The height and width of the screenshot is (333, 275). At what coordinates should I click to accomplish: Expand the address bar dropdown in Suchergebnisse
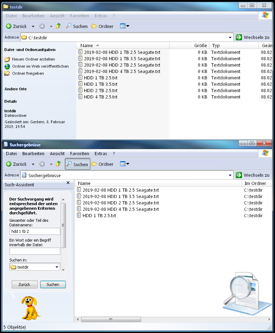(230, 175)
